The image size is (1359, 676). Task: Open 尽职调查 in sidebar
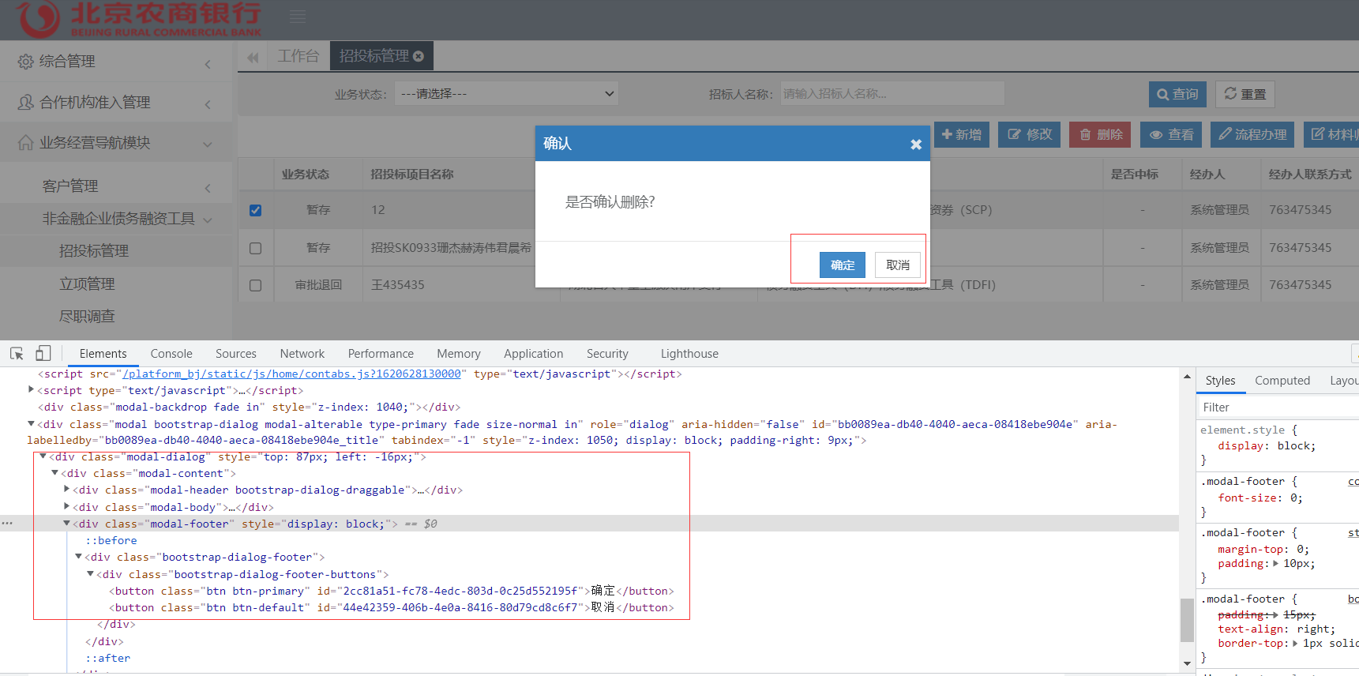(87, 317)
